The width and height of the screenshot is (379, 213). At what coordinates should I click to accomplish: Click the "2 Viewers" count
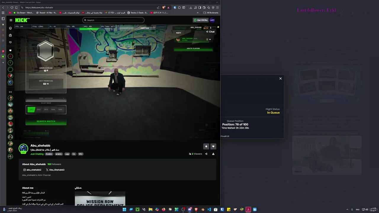pyautogui.click(x=195, y=154)
